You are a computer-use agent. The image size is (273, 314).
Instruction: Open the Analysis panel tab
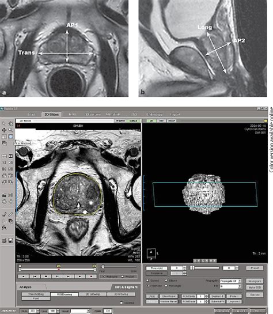pos(25,287)
